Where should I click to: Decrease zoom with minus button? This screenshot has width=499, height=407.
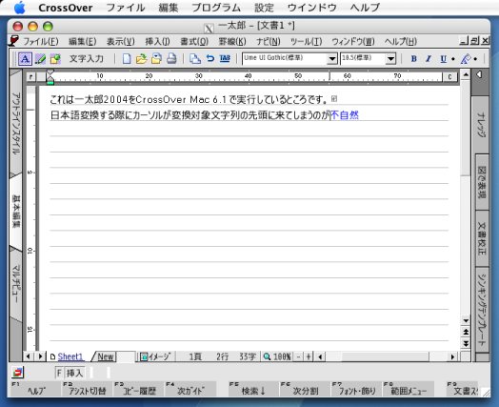point(298,356)
